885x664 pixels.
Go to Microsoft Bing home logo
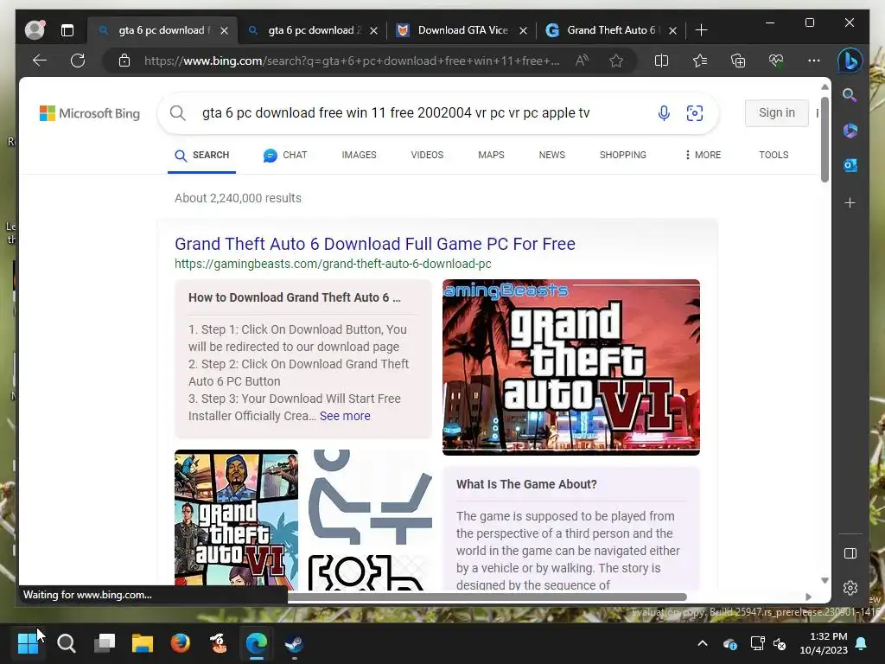point(90,113)
